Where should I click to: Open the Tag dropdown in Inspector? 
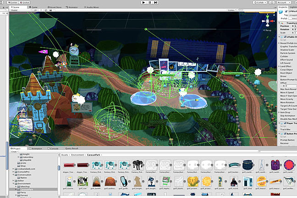[x=293, y=15]
